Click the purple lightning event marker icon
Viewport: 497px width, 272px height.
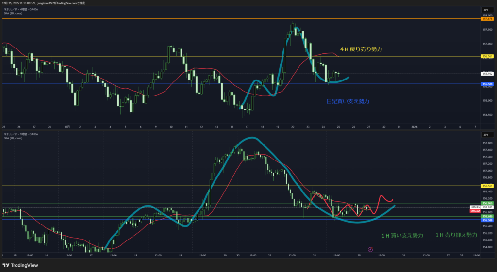pyautogui.click(x=370, y=249)
